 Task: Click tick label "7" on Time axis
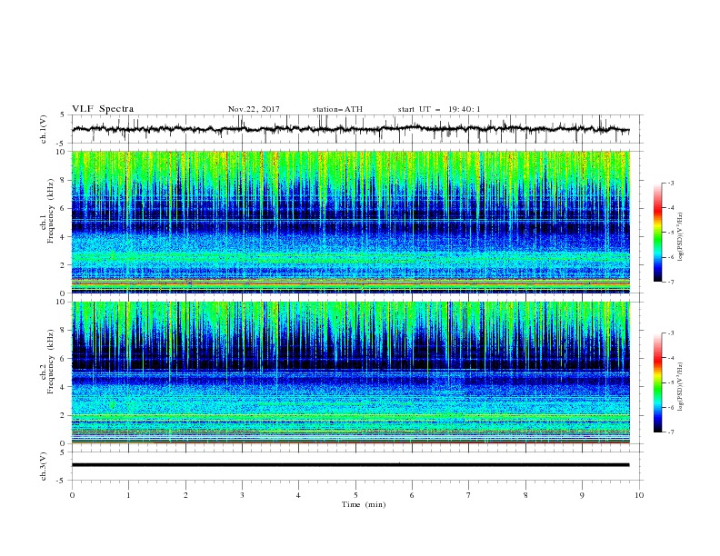tap(469, 495)
